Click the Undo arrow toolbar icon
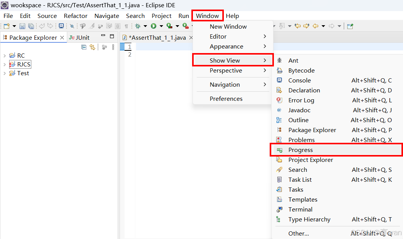The width and height of the screenshot is (403, 239). (x=42, y=26)
